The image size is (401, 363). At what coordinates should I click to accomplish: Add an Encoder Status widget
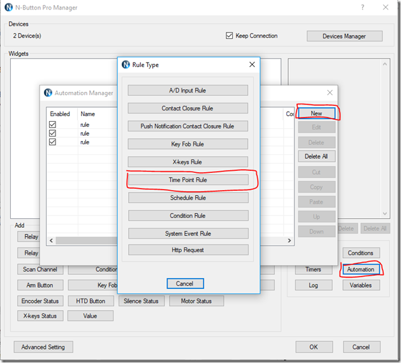coord(40,301)
